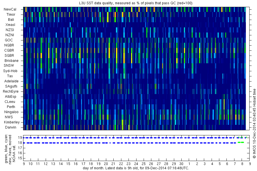Click the Tas region label
The height and width of the screenshot is (171, 257).
pos(10,76)
